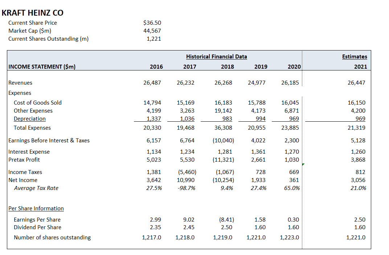Click 2018 Other Expenses value 19,142
389x255 pixels.
(x=223, y=111)
